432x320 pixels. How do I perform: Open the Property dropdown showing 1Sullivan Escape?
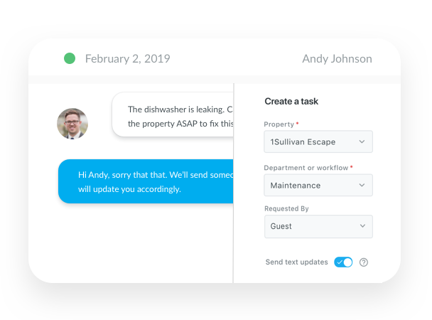coord(318,142)
